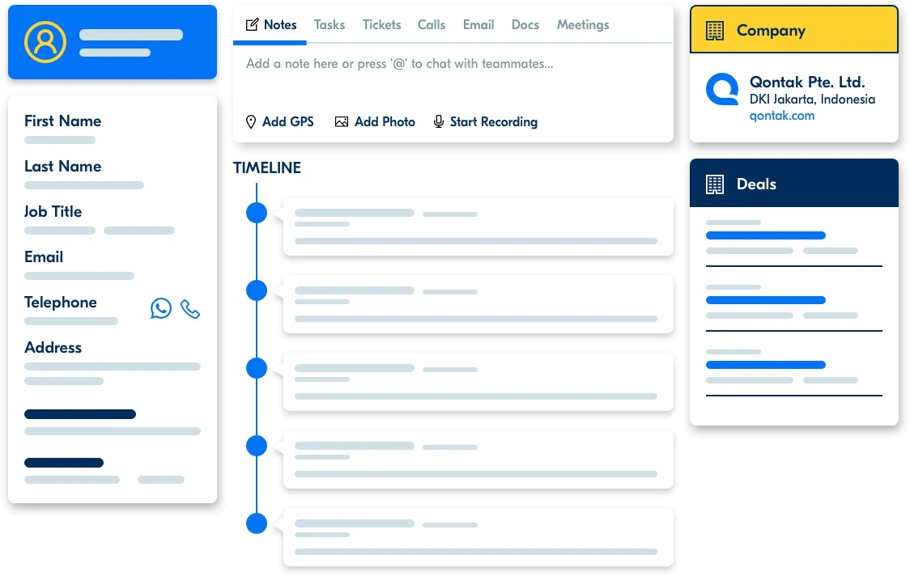Open the qontak.com link
This screenshot has height=576, width=910.
pos(782,116)
